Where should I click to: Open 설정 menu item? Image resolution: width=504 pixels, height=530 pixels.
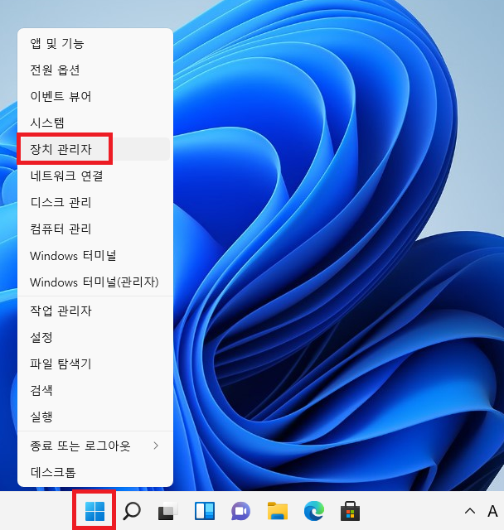(x=95, y=337)
